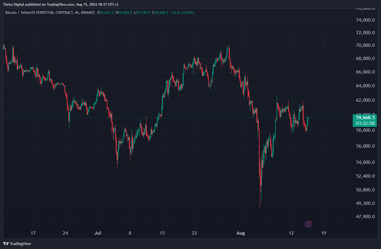Viewport: 381px width, 249px height.
Task: Click the 70,000.0 price axis label
Action: tap(365, 45)
